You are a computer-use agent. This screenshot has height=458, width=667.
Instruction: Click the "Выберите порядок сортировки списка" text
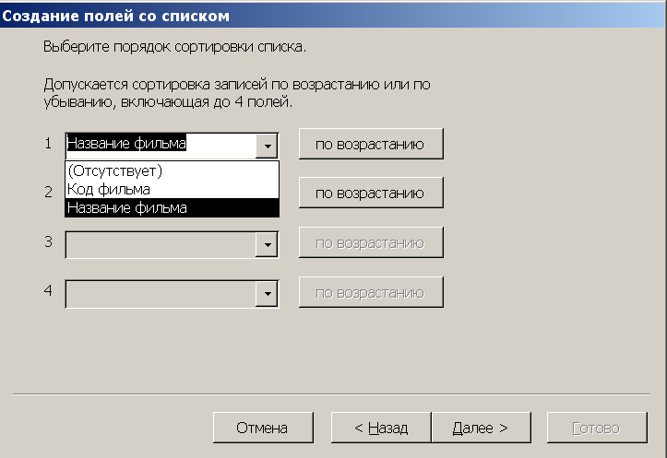pyautogui.click(x=174, y=46)
